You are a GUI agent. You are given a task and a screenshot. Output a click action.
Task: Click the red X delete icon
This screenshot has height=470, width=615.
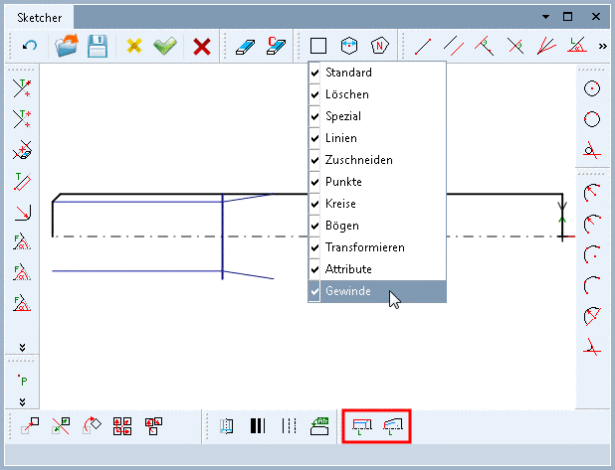tap(202, 47)
